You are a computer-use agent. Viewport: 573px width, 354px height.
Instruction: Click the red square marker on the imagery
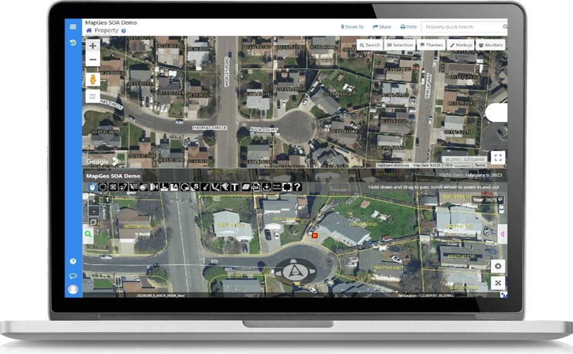tap(314, 235)
